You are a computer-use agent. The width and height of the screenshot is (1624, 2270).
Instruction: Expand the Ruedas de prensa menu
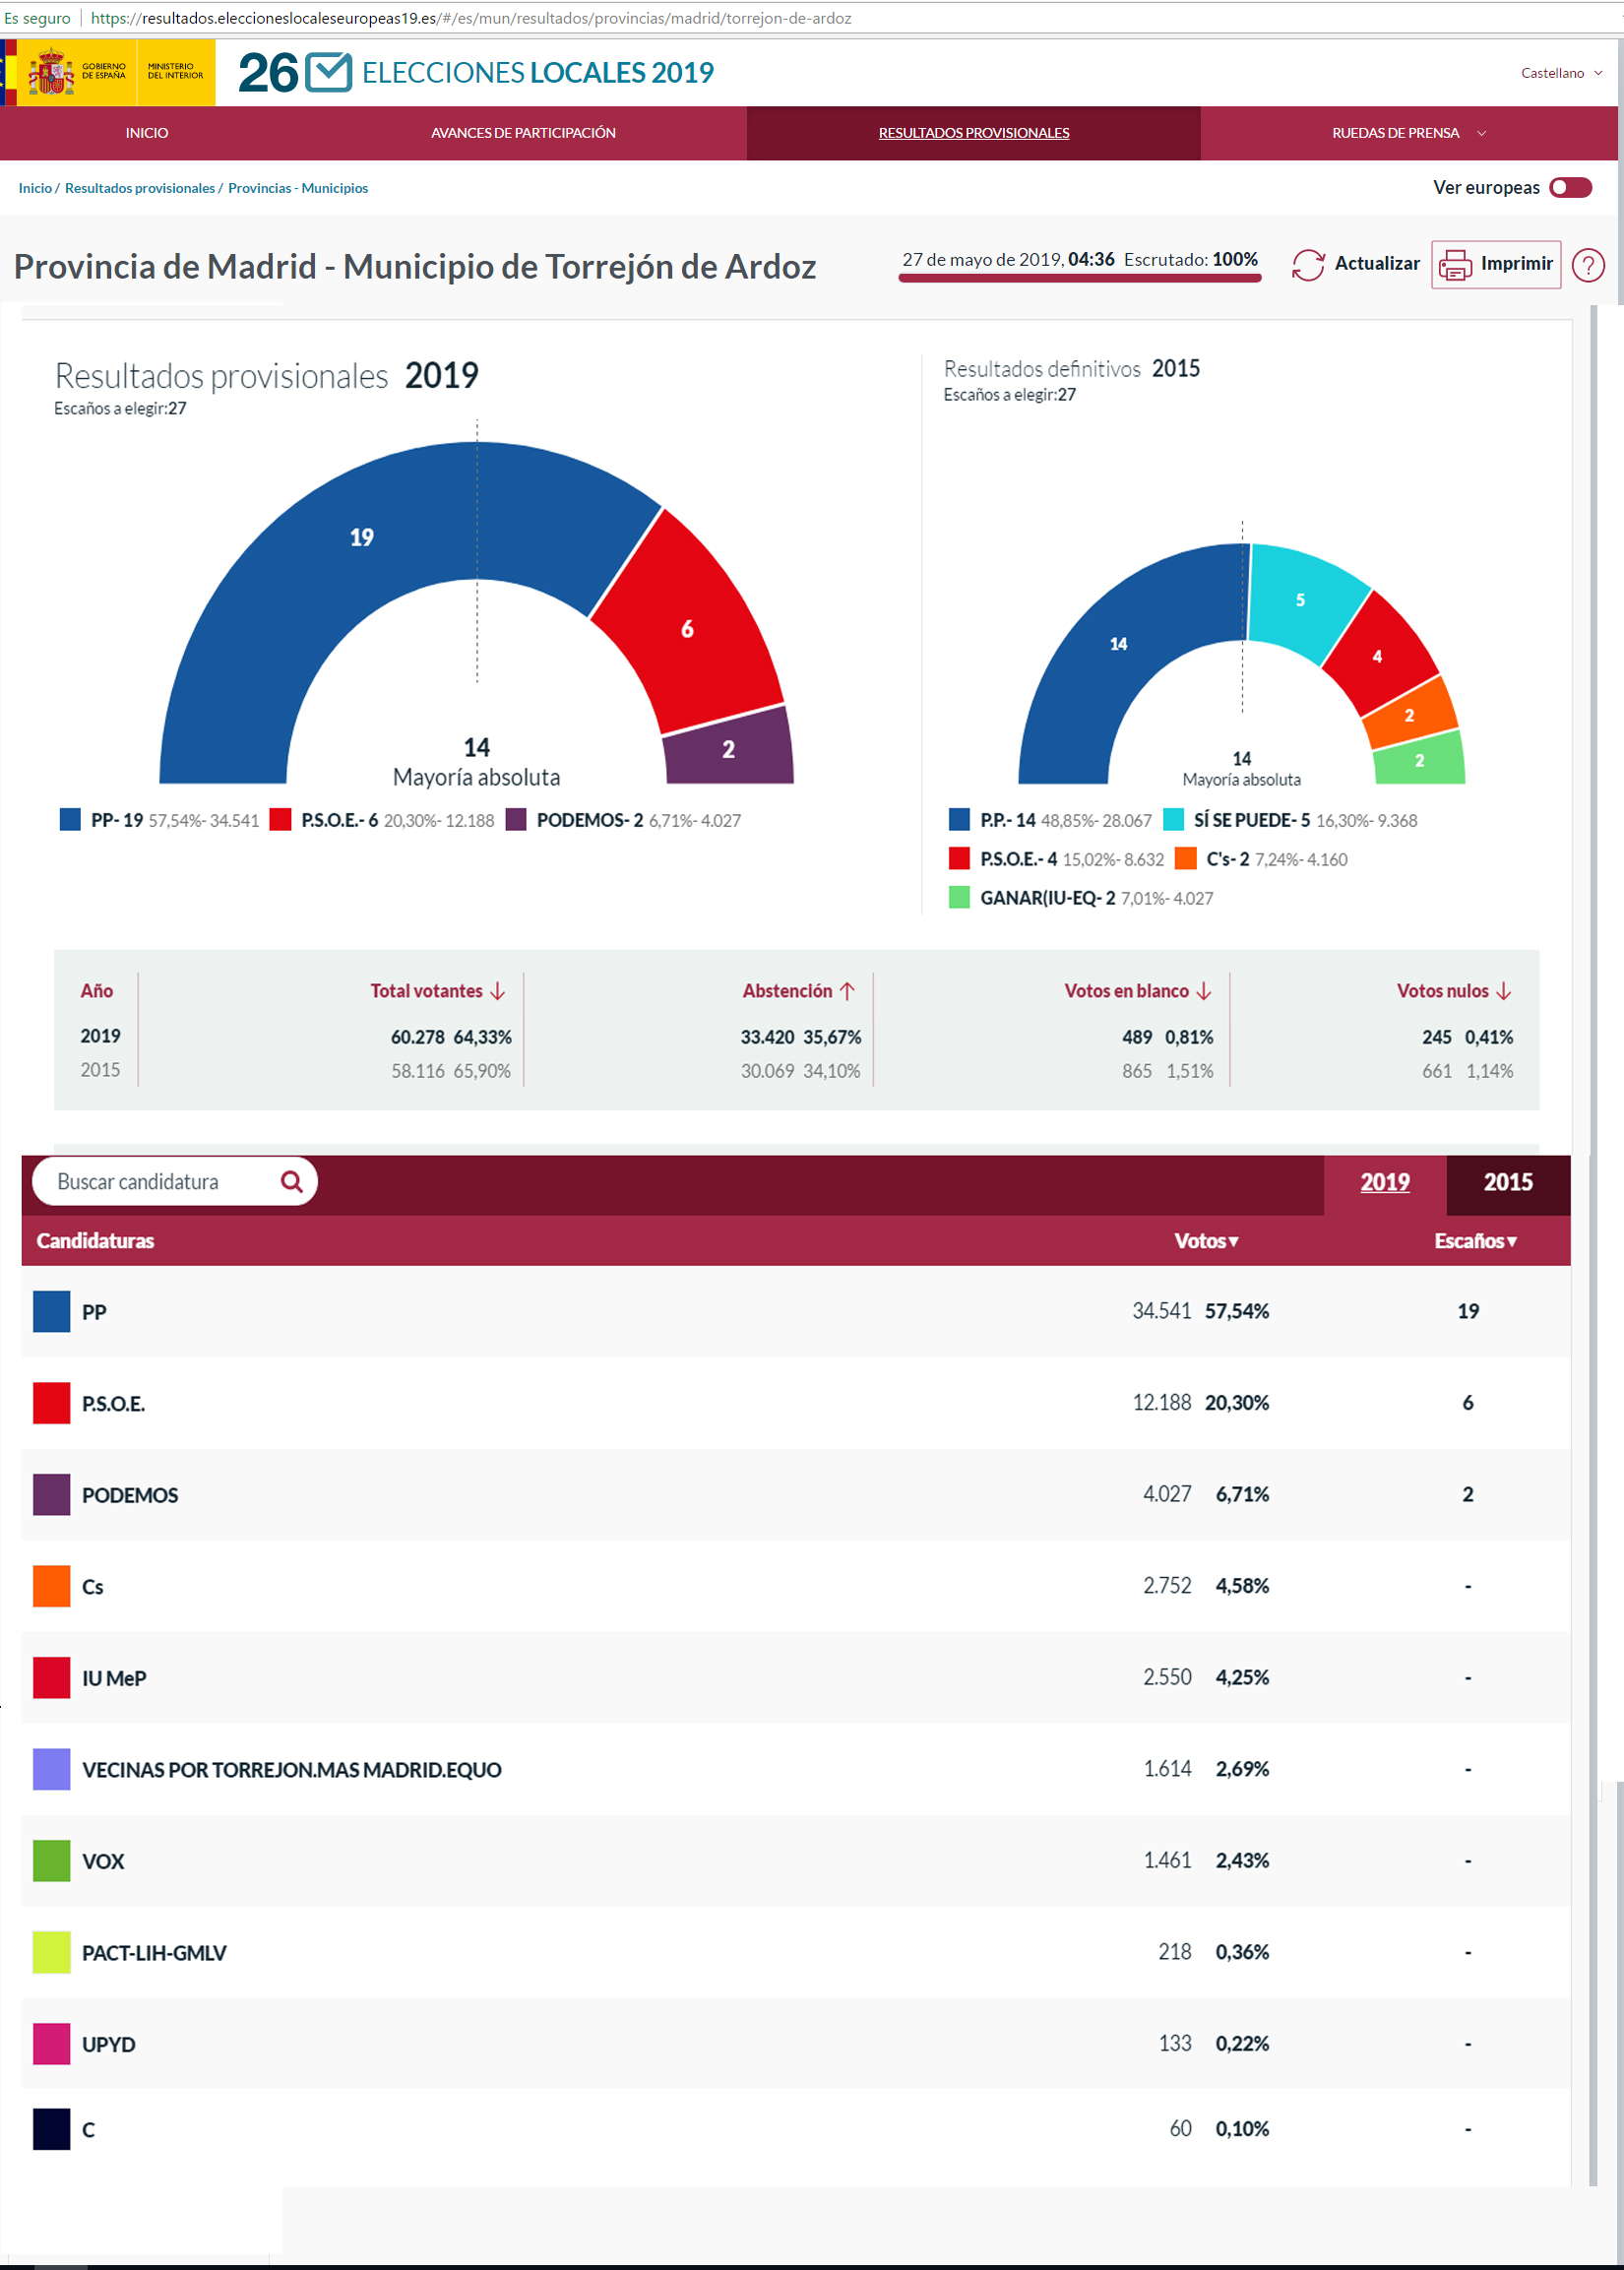coord(1408,133)
